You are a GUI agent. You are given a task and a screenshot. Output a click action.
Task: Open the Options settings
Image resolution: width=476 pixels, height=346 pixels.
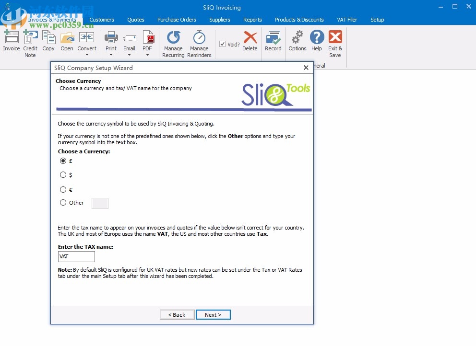click(297, 41)
